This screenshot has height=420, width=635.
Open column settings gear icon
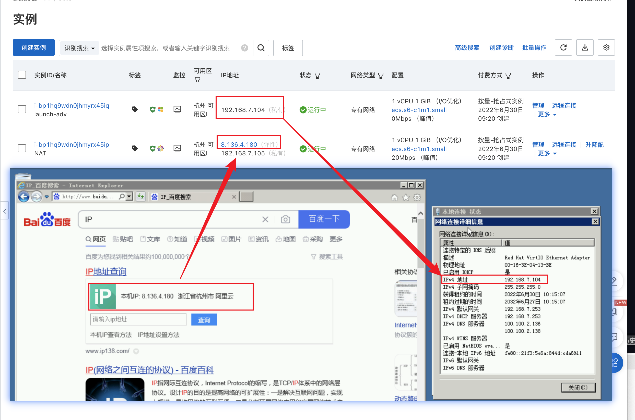[x=606, y=48]
